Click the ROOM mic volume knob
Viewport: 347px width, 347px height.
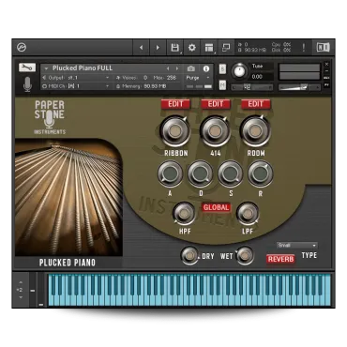point(255,131)
